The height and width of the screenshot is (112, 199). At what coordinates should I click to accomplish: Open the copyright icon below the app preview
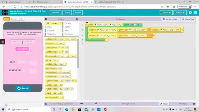click(6, 105)
